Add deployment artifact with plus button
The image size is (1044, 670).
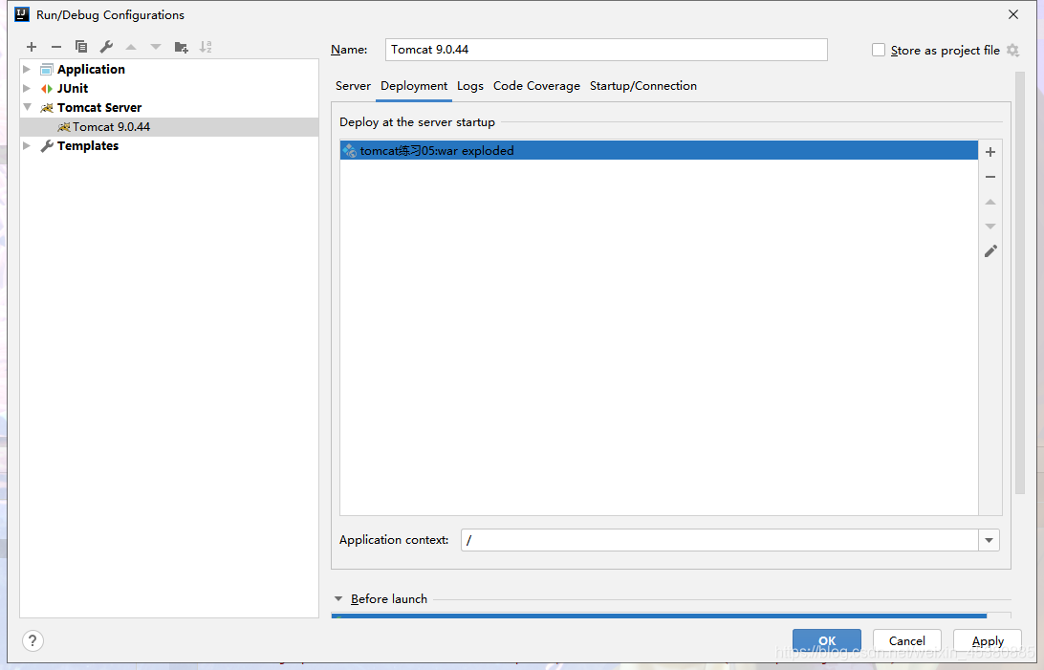(990, 152)
